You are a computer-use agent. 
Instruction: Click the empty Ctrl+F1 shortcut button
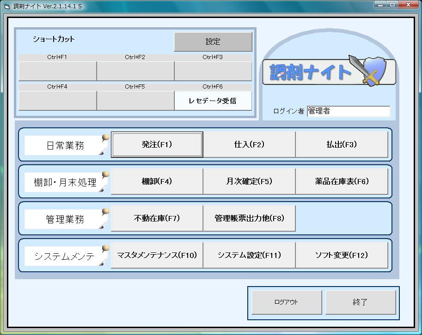coord(57,71)
